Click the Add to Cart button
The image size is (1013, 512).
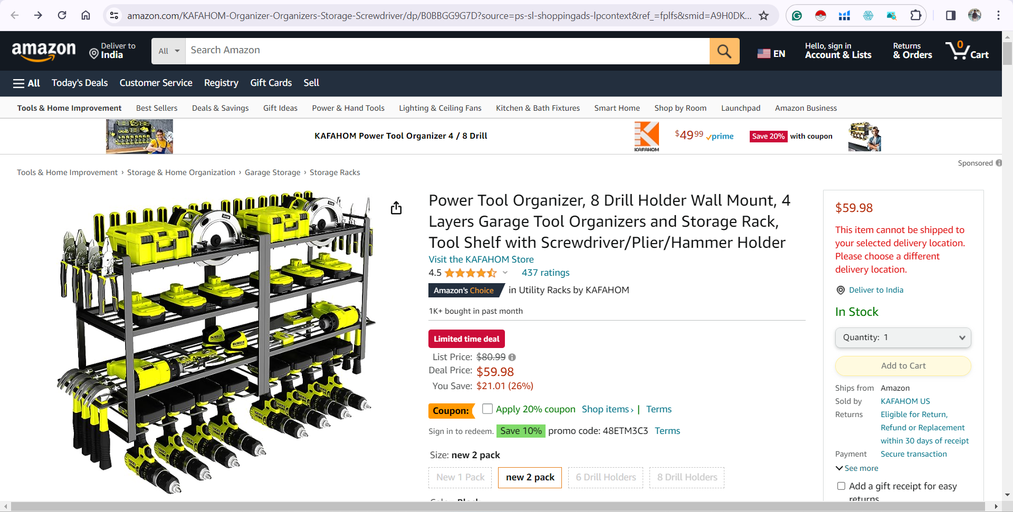(903, 366)
